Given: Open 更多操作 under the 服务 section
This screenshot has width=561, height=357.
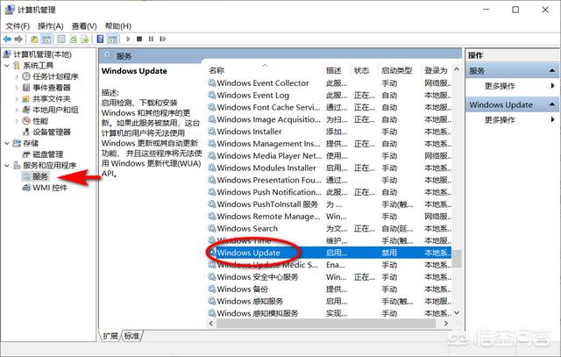Looking at the screenshot, I should click(500, 86).
